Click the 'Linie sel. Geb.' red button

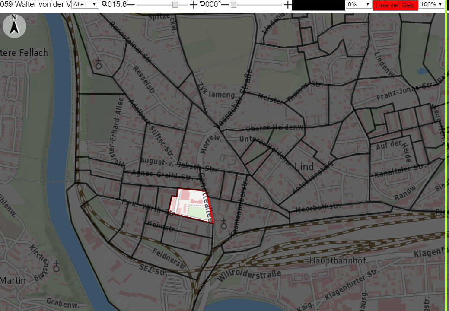395,5
